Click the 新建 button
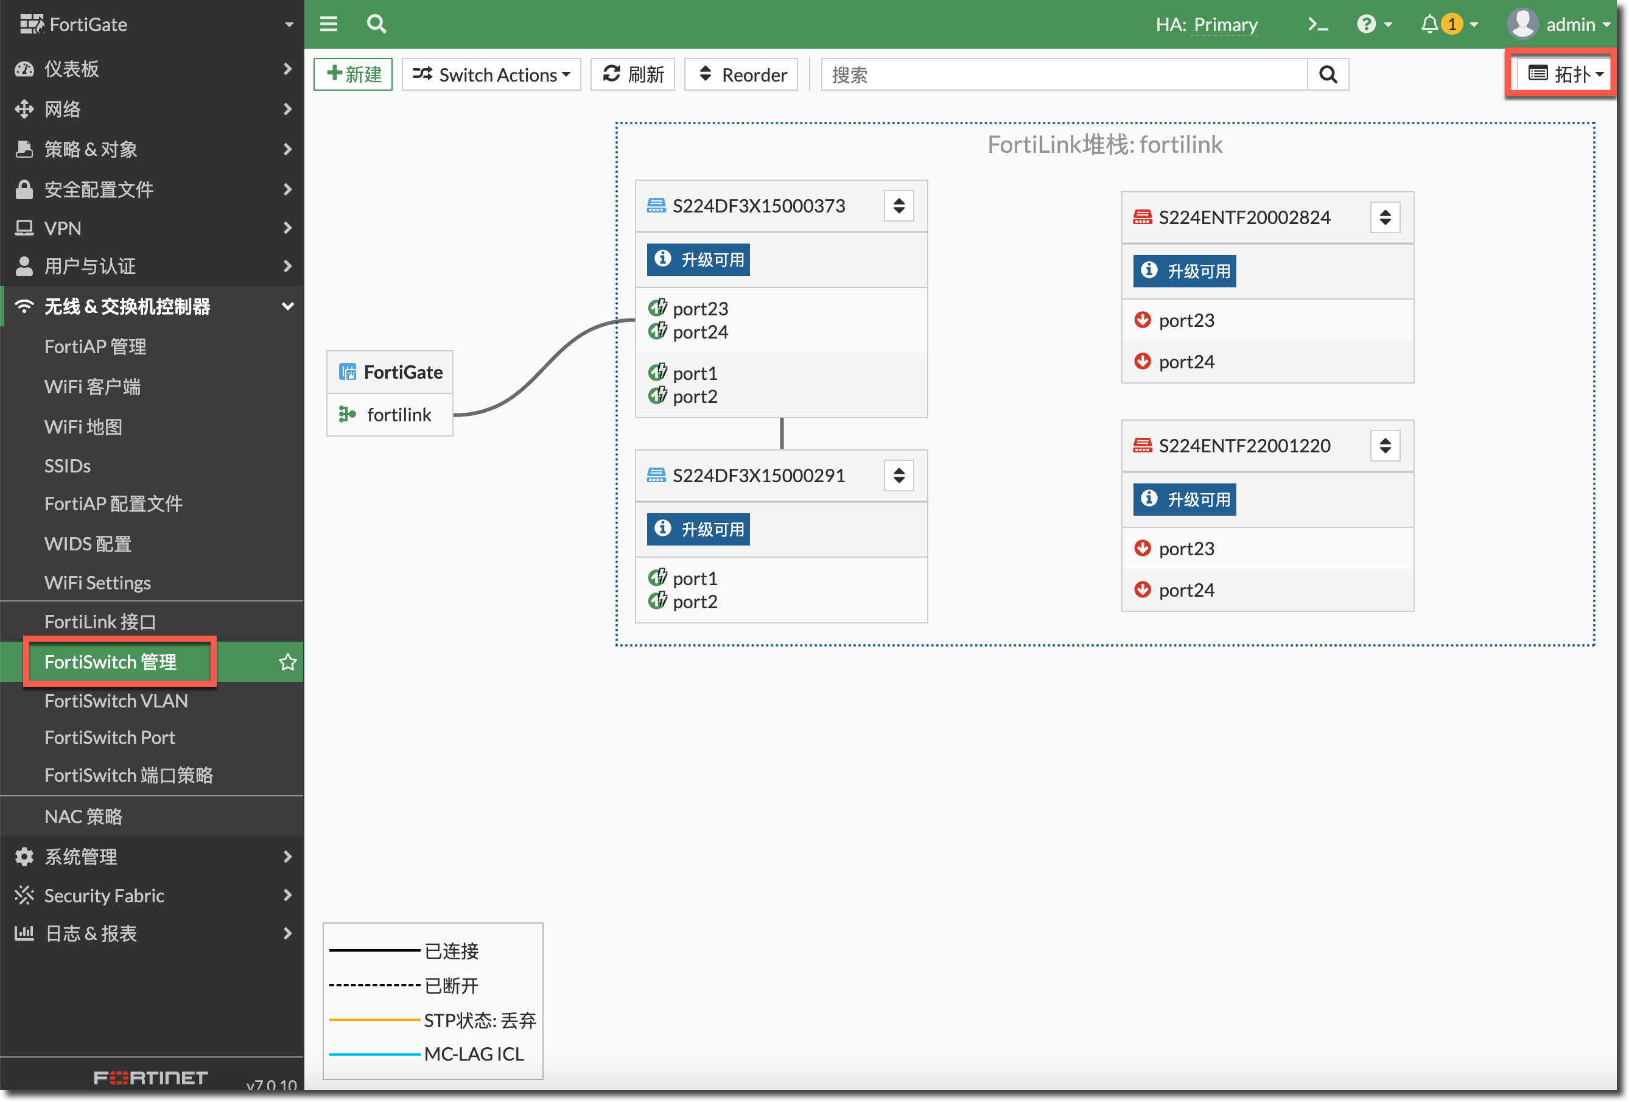The image size is (1629, 1102). click(x=353, y=74)
